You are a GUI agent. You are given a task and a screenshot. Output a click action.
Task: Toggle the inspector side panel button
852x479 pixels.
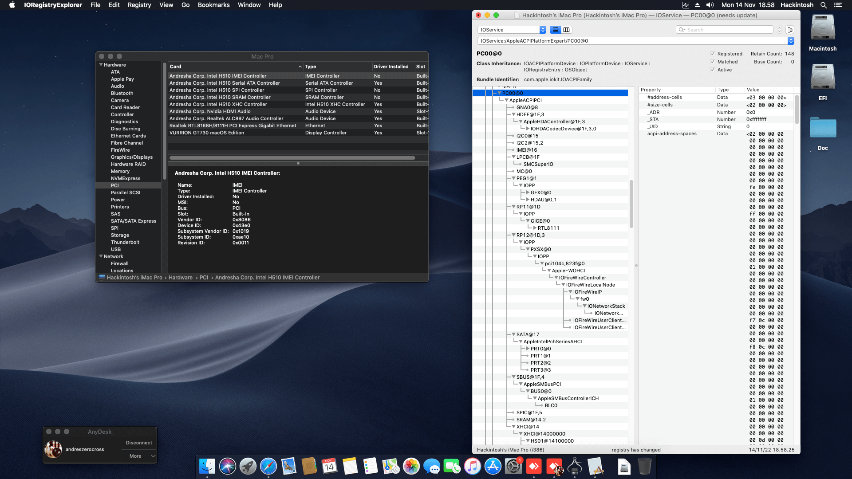pyautogui.click(x=790, y=30)
